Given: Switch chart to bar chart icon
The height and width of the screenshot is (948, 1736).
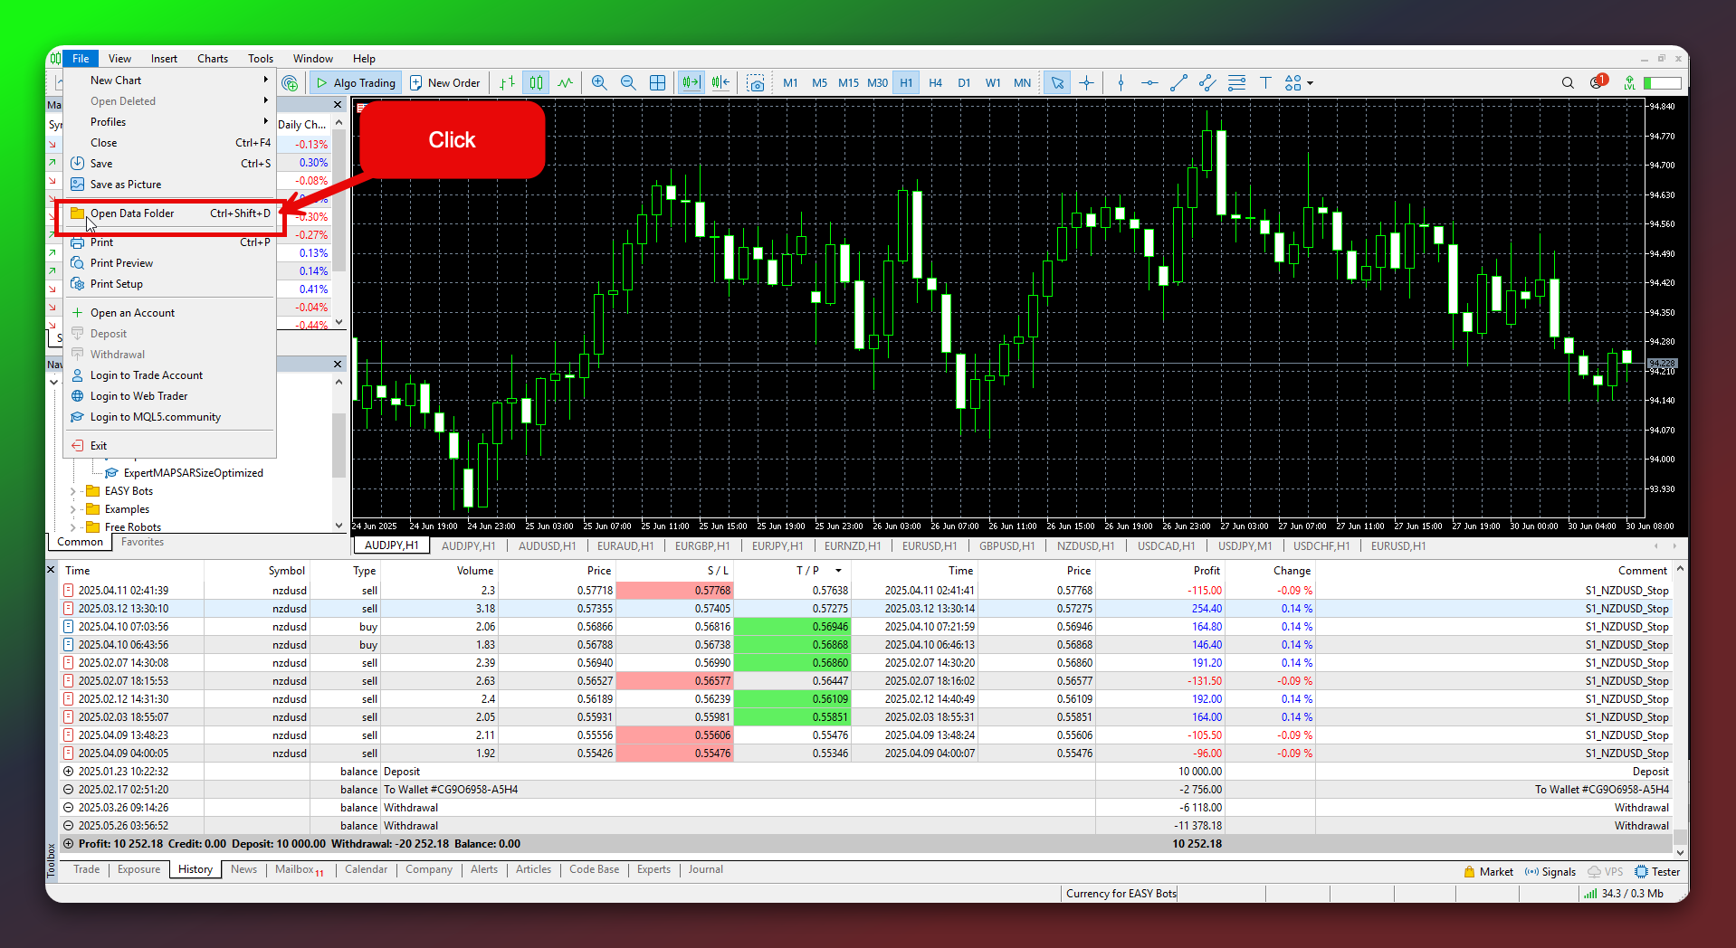Looking at the screenshot, I should point(508,82).
